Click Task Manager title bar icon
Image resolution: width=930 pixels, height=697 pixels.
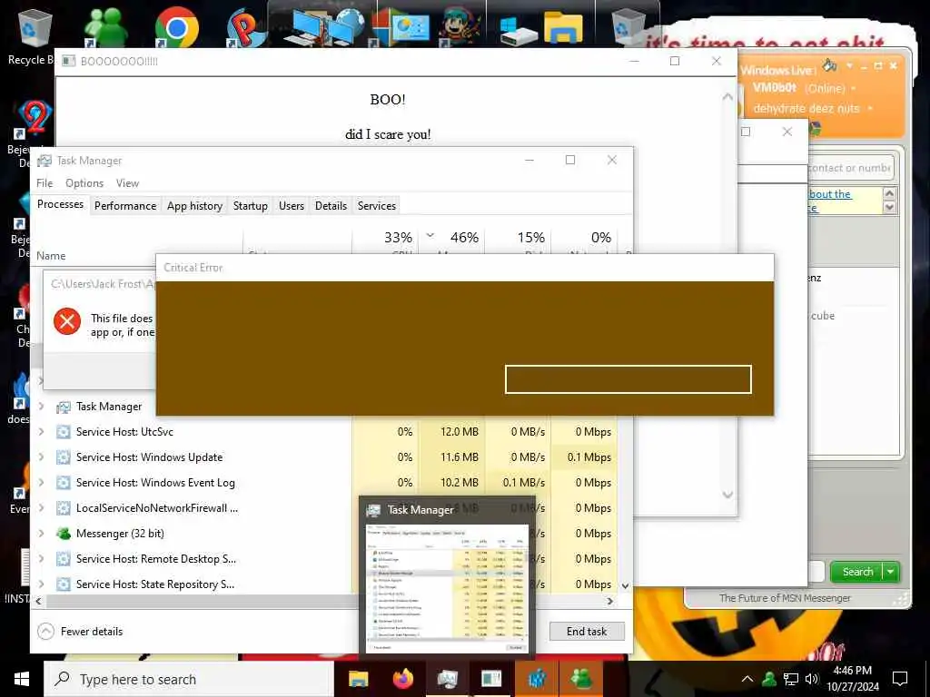pos(45,161)
